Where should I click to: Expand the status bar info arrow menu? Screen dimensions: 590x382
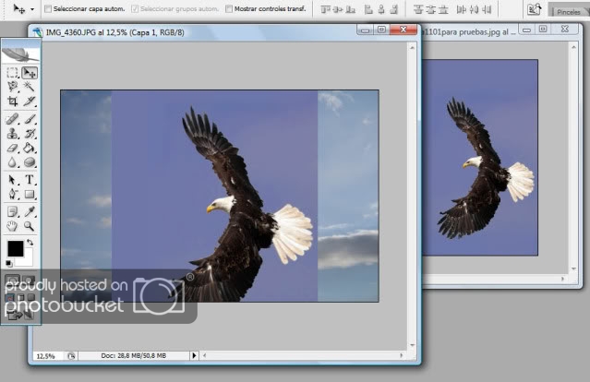pyautogui.click(x=194, y=355)
